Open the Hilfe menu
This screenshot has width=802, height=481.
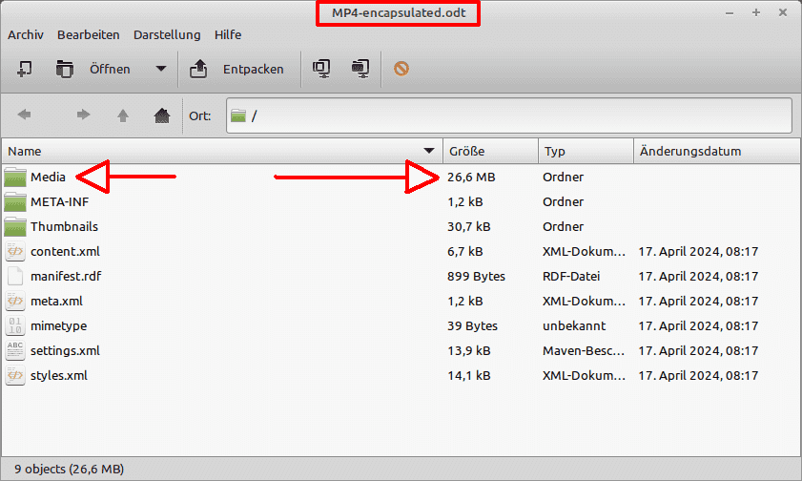pyautogui.click(x=228, y=34)
